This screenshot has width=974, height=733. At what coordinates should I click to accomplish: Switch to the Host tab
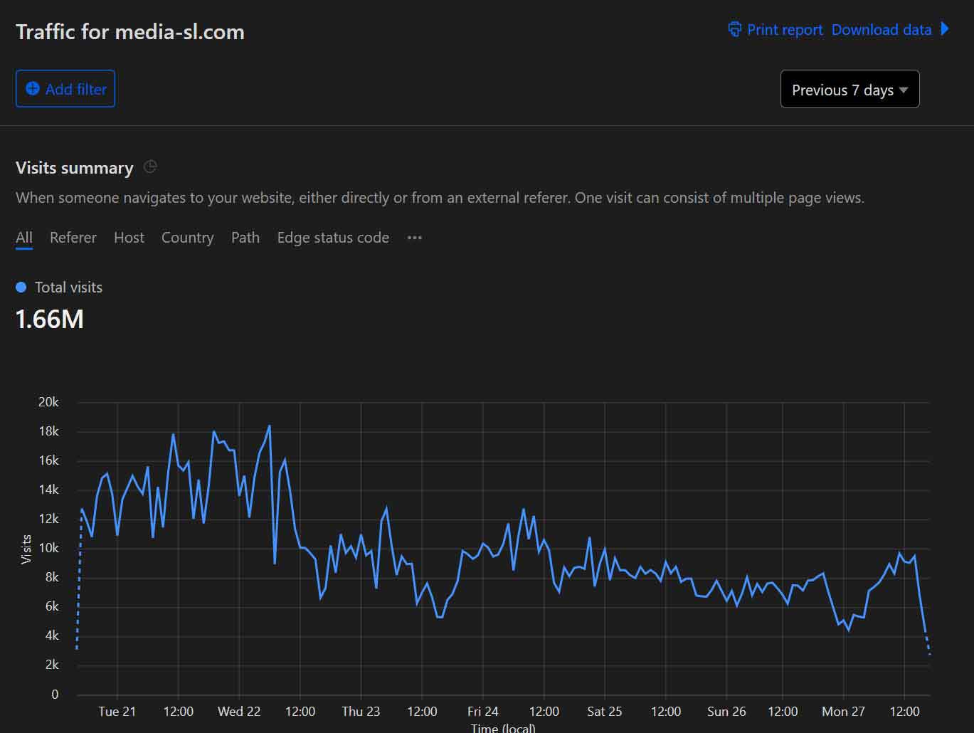129,238
